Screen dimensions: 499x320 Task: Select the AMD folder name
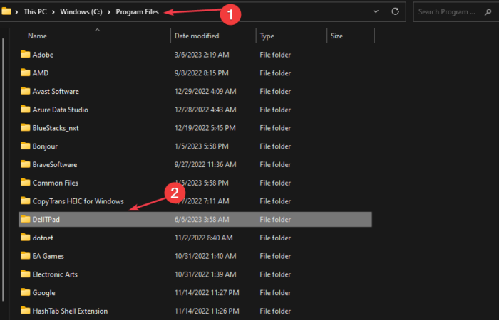[x=41, y=73]
